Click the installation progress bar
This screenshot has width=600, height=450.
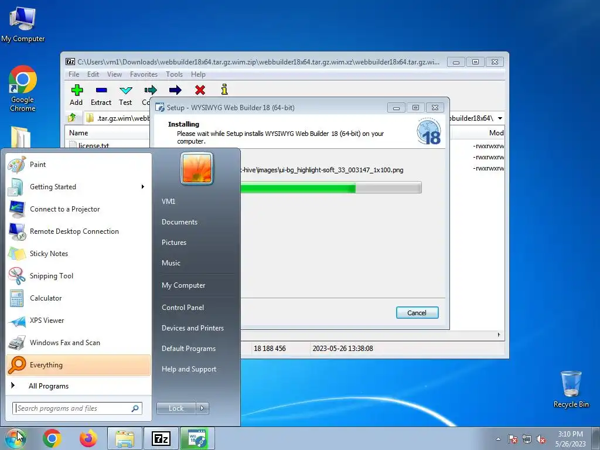click(x=330, y=187)
